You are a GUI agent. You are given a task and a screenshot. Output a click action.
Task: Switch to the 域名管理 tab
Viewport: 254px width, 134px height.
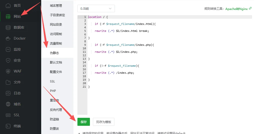(56, 6)
